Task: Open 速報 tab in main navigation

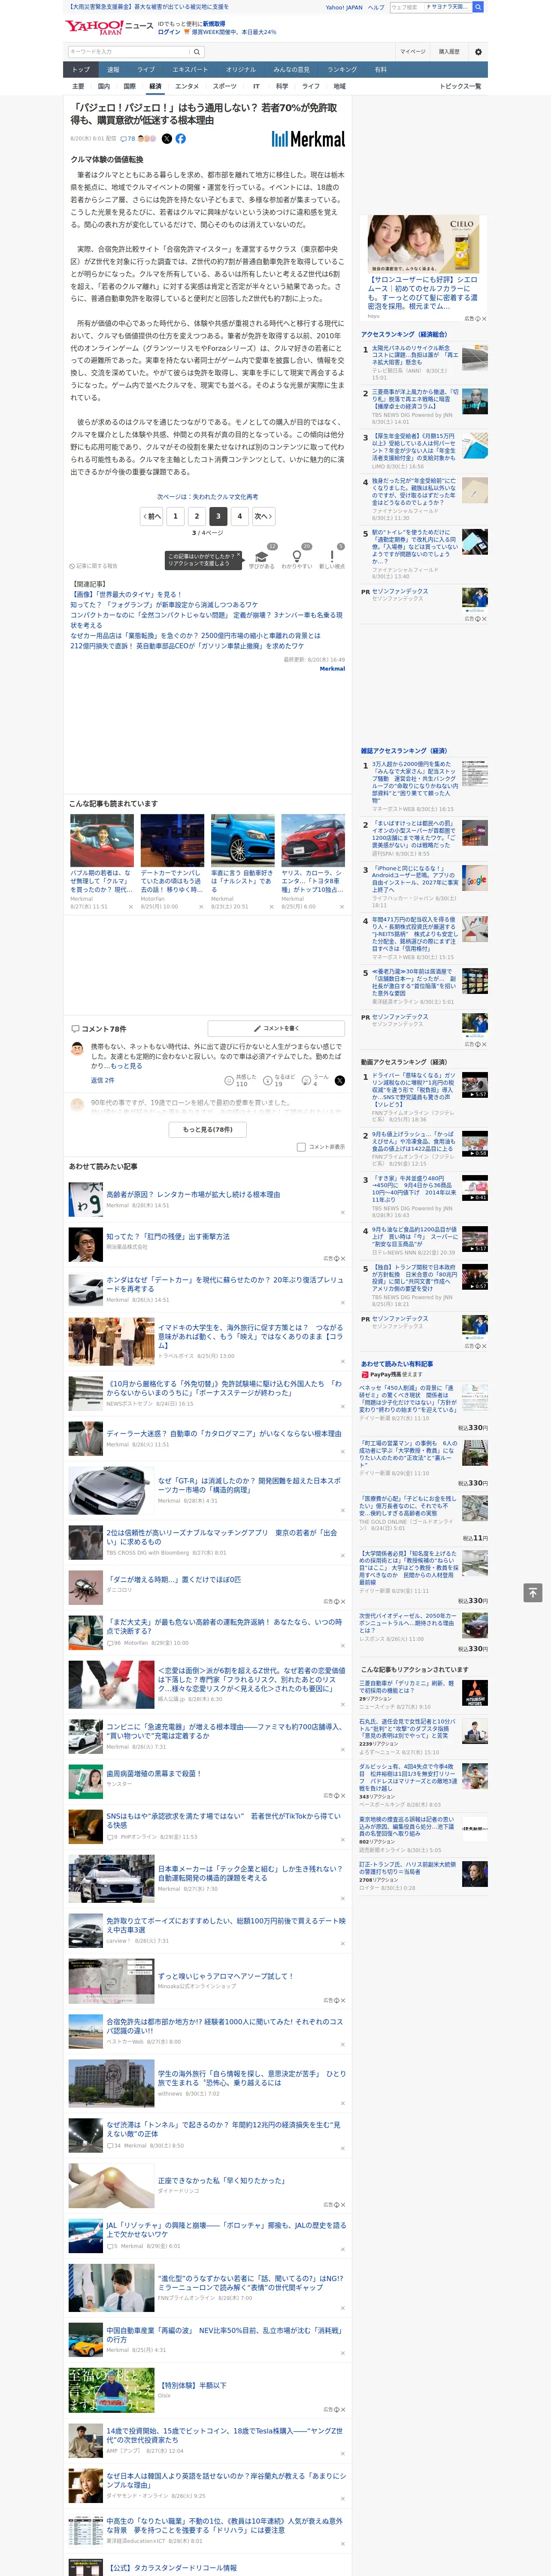Action: click(113, 69)
